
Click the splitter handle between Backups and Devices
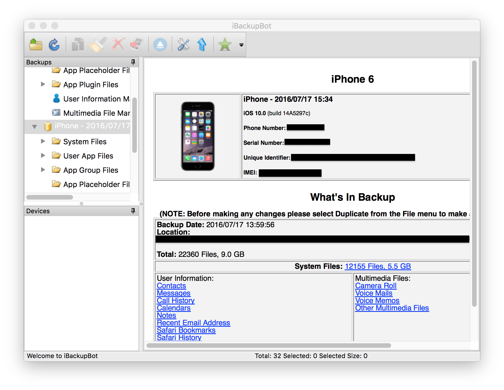[82, 204]
